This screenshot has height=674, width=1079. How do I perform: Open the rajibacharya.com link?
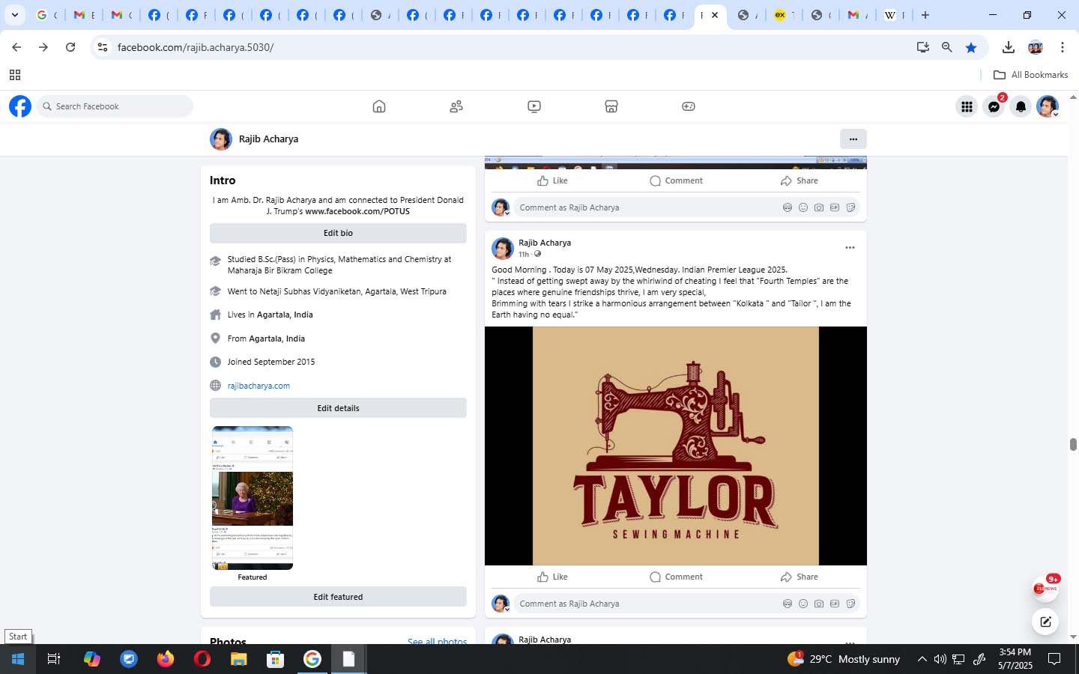point(259,386)
